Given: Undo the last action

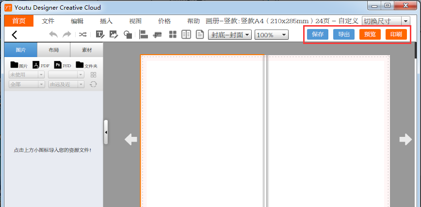Looking at the screenshot, I should coord(53,34).
